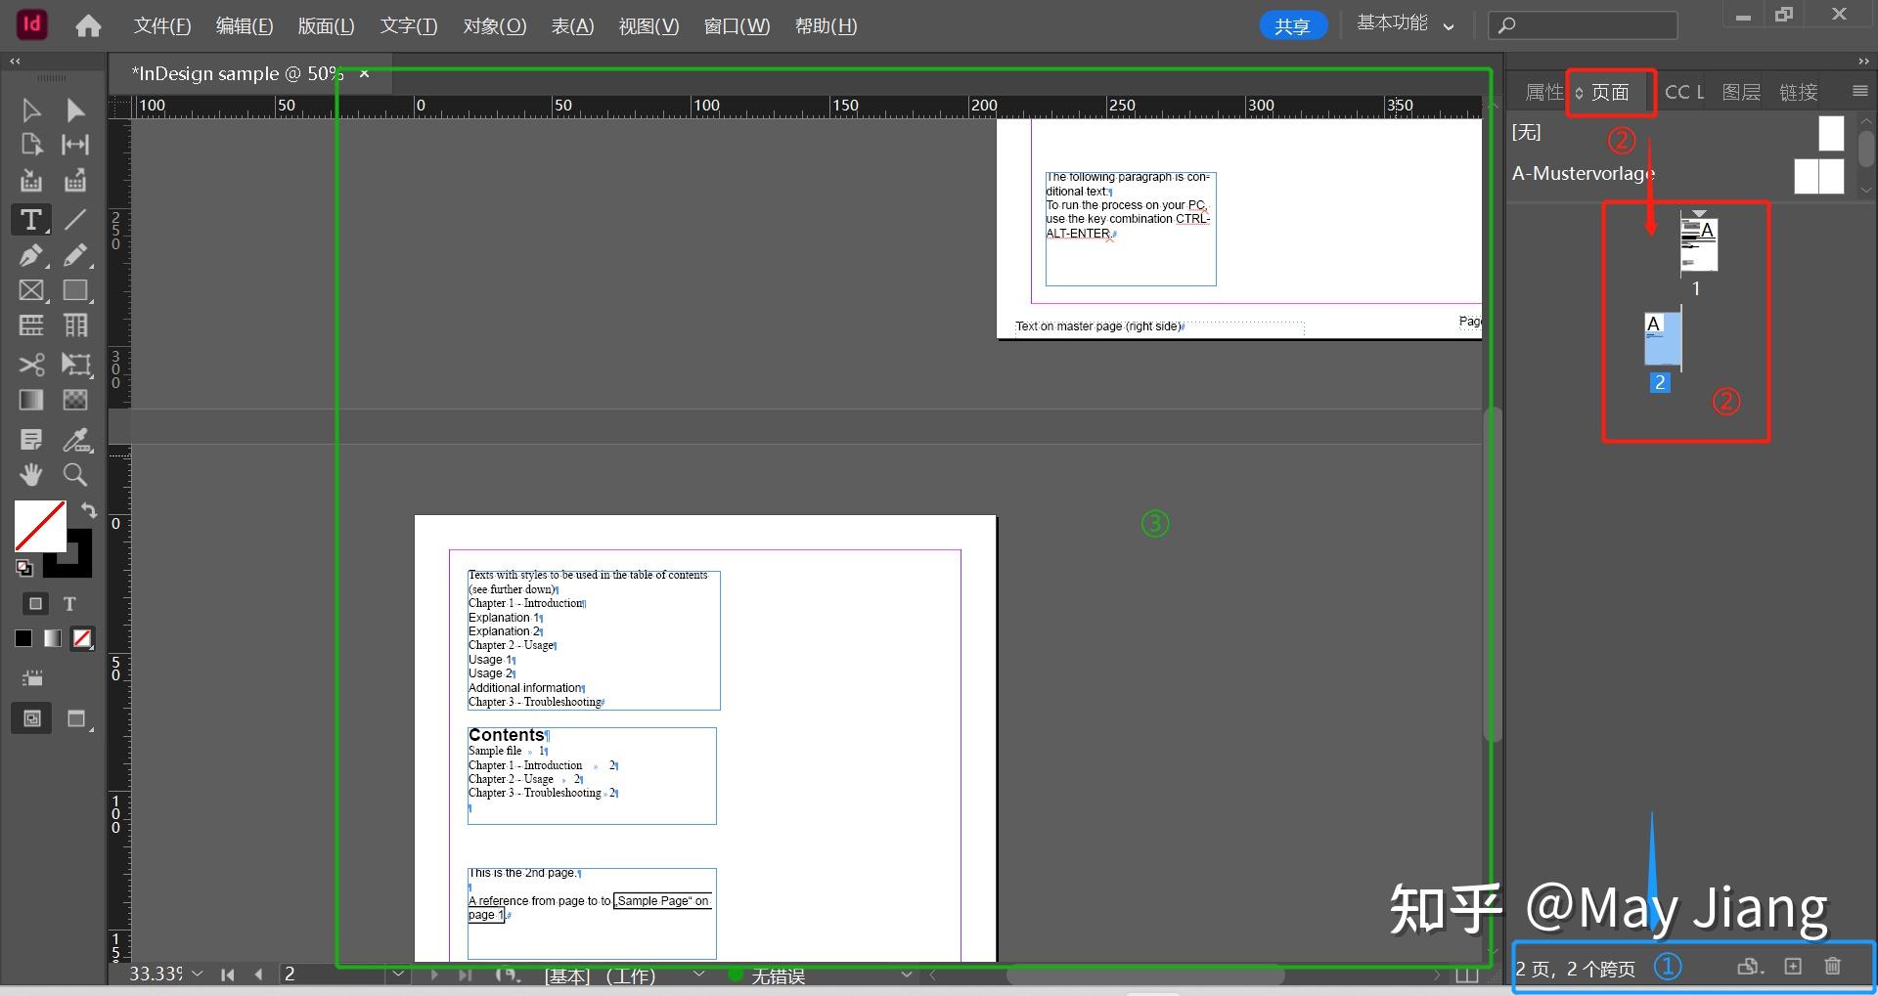
Task: Select the Gradient swatch tool
Action: click(x=30, y=399)
